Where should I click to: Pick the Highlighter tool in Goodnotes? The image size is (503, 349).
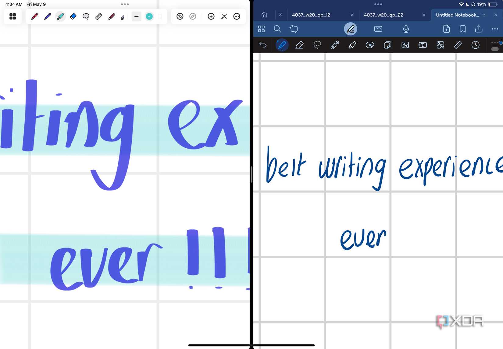pos(352,45)
